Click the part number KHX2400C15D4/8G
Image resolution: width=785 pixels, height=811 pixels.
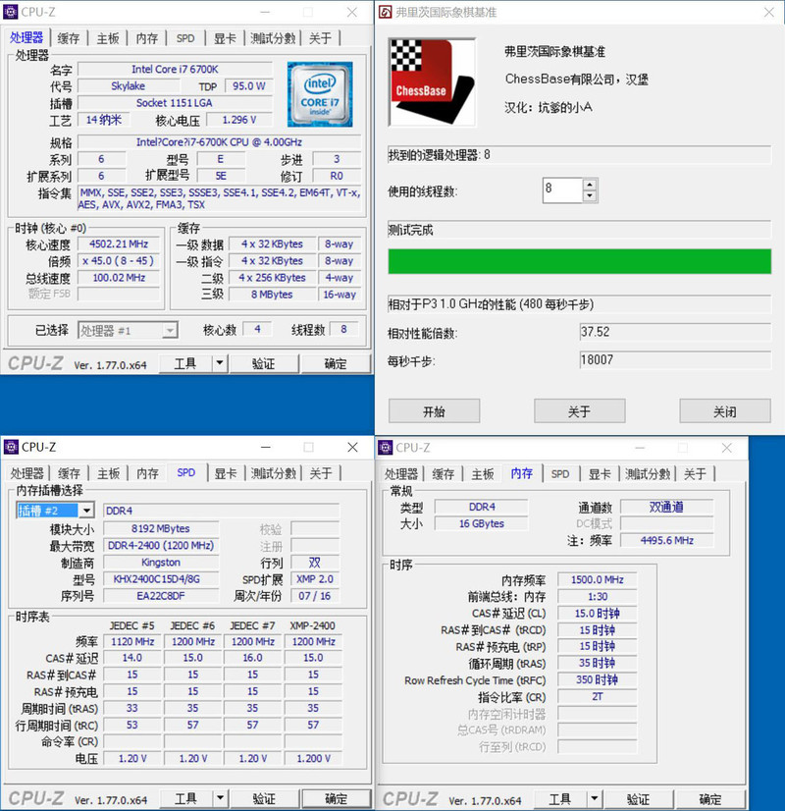click(161, 579)
